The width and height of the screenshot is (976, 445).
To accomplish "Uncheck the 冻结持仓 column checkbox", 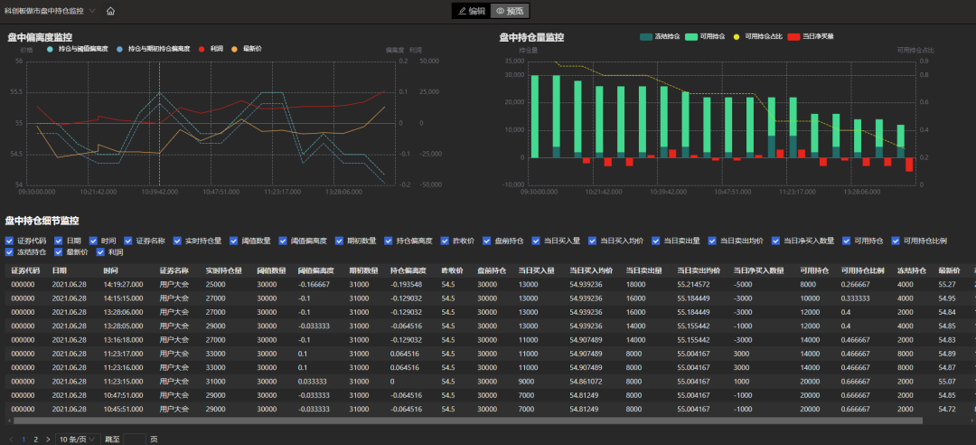I will (x=9, y=252).
